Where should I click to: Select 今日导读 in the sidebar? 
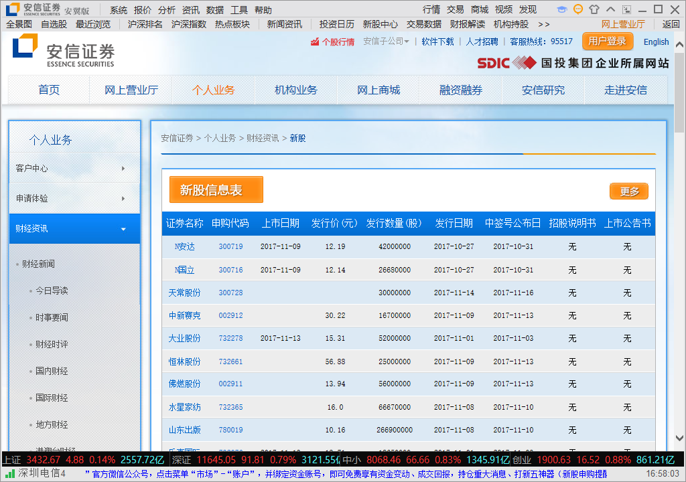[52, 291]
